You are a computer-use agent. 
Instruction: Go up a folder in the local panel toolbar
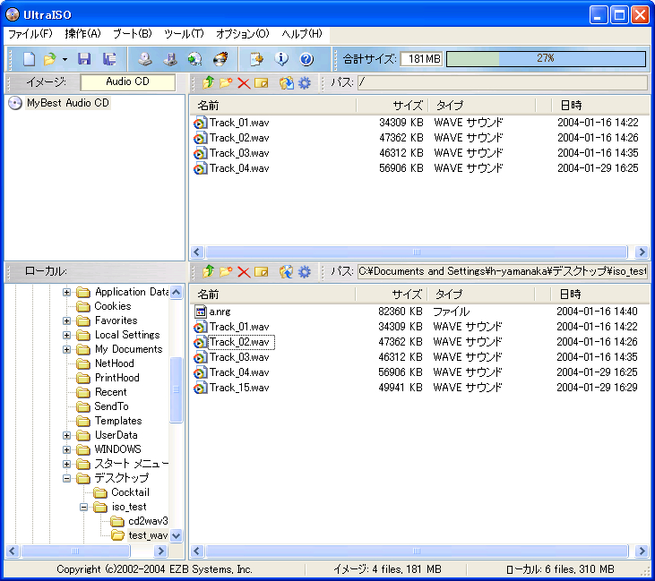(x=208, y=272)
